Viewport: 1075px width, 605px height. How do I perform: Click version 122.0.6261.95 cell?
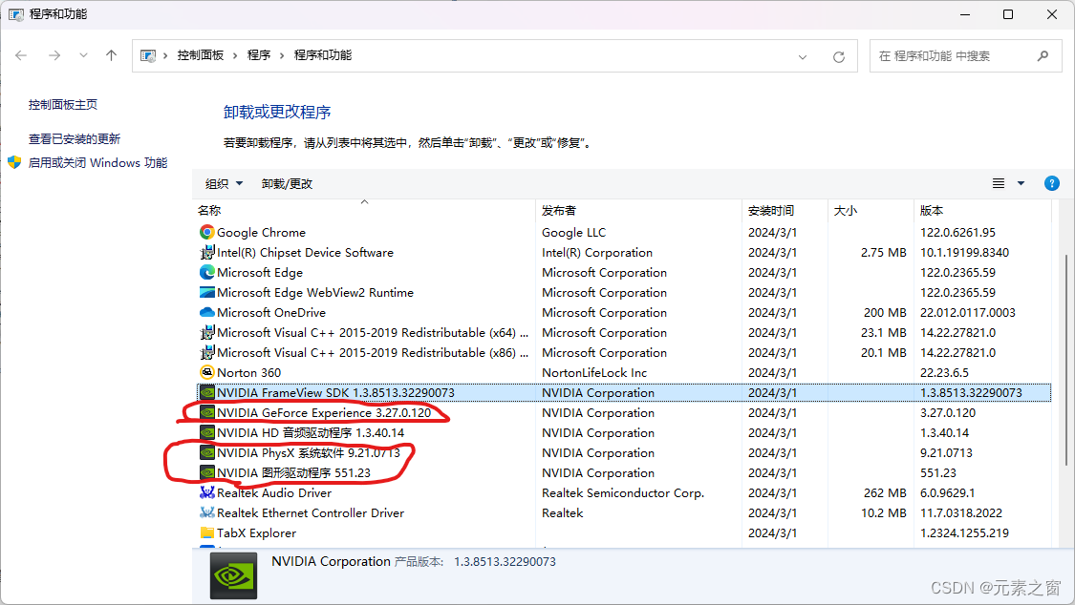(x=957, y=232)
